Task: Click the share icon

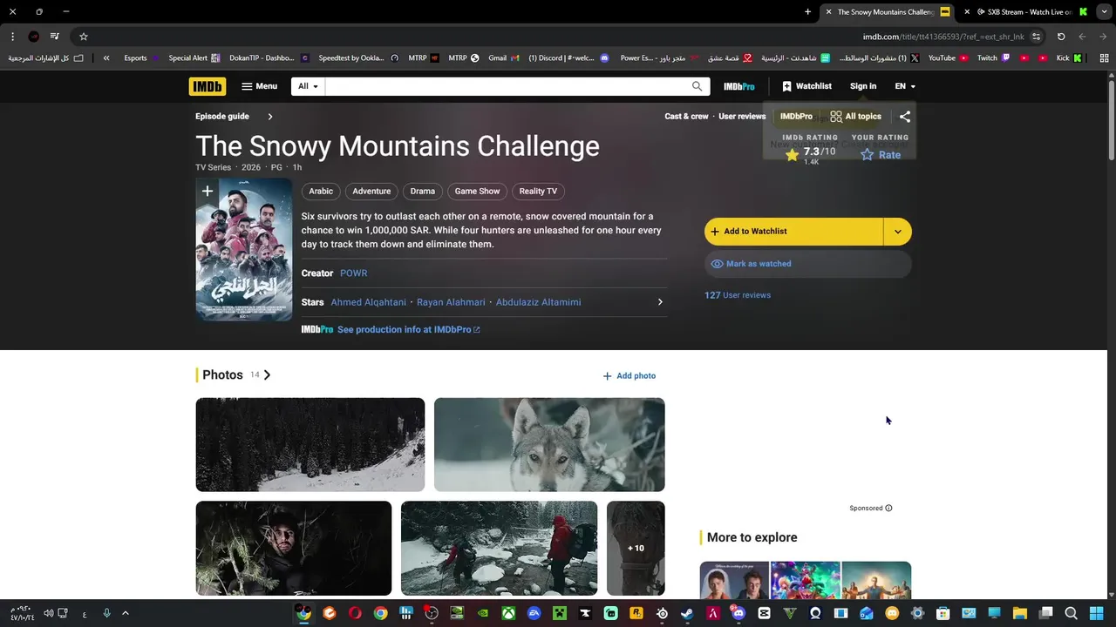Action: [x=905, y=116]
